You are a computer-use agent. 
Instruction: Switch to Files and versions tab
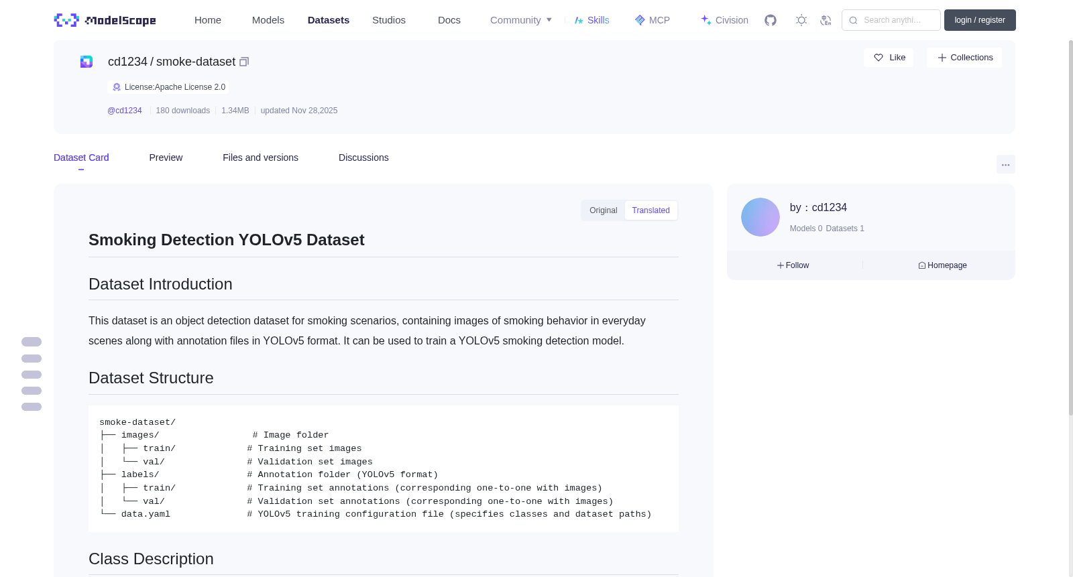(x=260, y=157)
